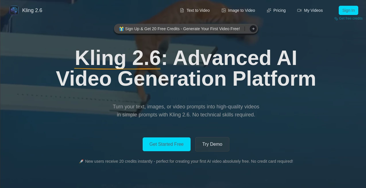The width and height of the screenshot is (366, 188).
Task: Click the Kling 2.6 Advanced AI headline
Action: 186,68
